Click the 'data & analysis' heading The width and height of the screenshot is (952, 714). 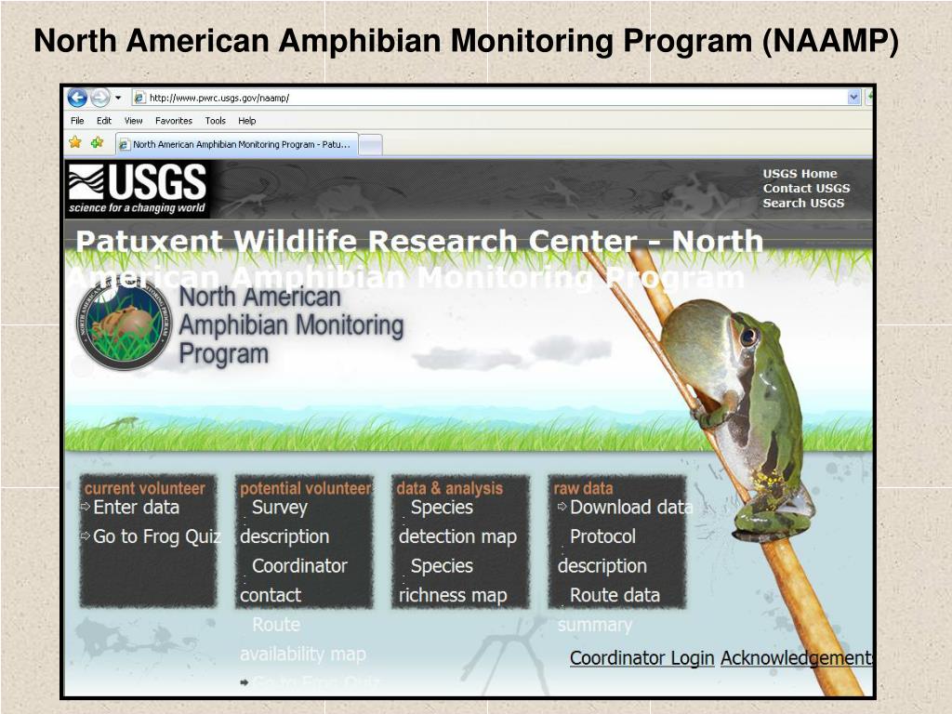[449, 488]
